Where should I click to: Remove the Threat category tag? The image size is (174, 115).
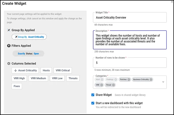click(113, 85)
